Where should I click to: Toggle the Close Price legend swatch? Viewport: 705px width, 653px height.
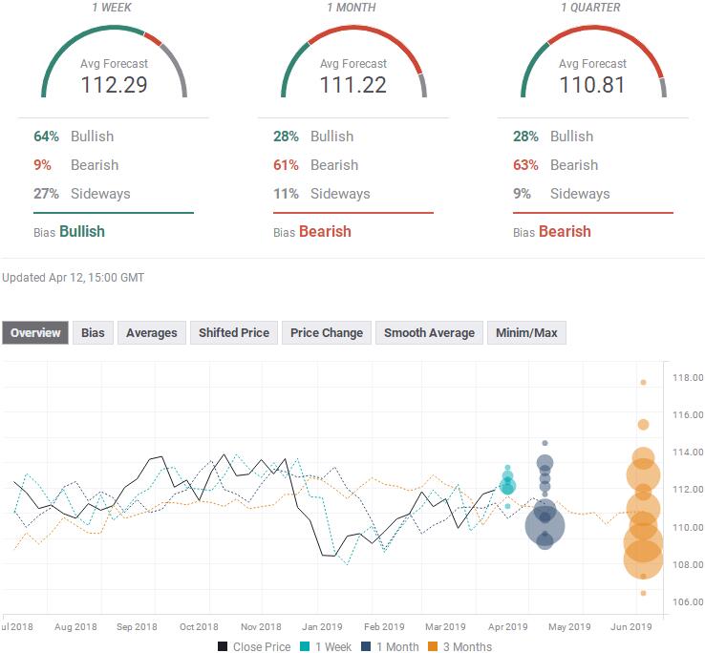pos(222,646)
